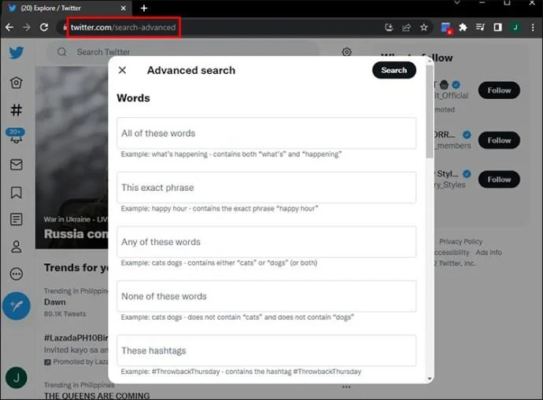Open Notifications bell with 20+ badge
The image size is (543, 400).
pyautogui.click(x=16, y=136)
